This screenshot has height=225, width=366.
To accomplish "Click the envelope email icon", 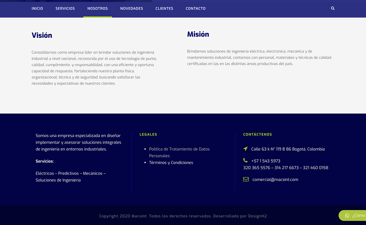I will pos(246,179).
